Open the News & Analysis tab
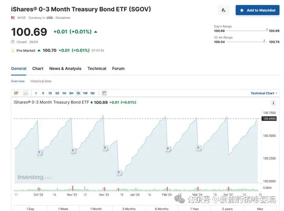284x211 pixels. point(65,68)
